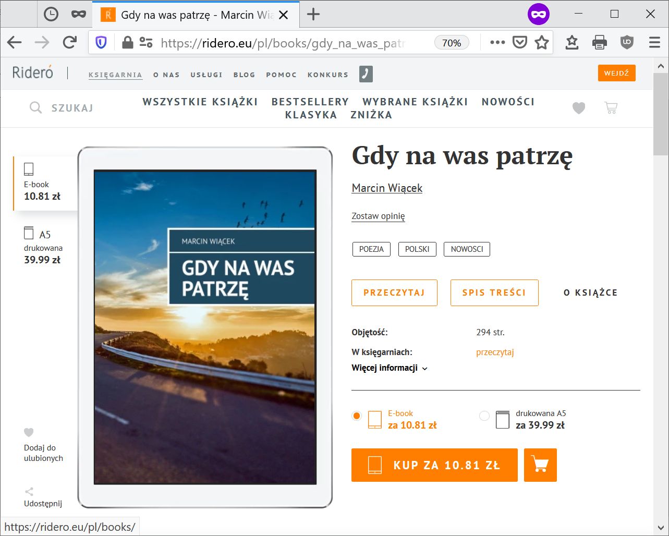Click the PRZECZYTAJ button
This screenshot has width=669, height=536.
[394, 293]
